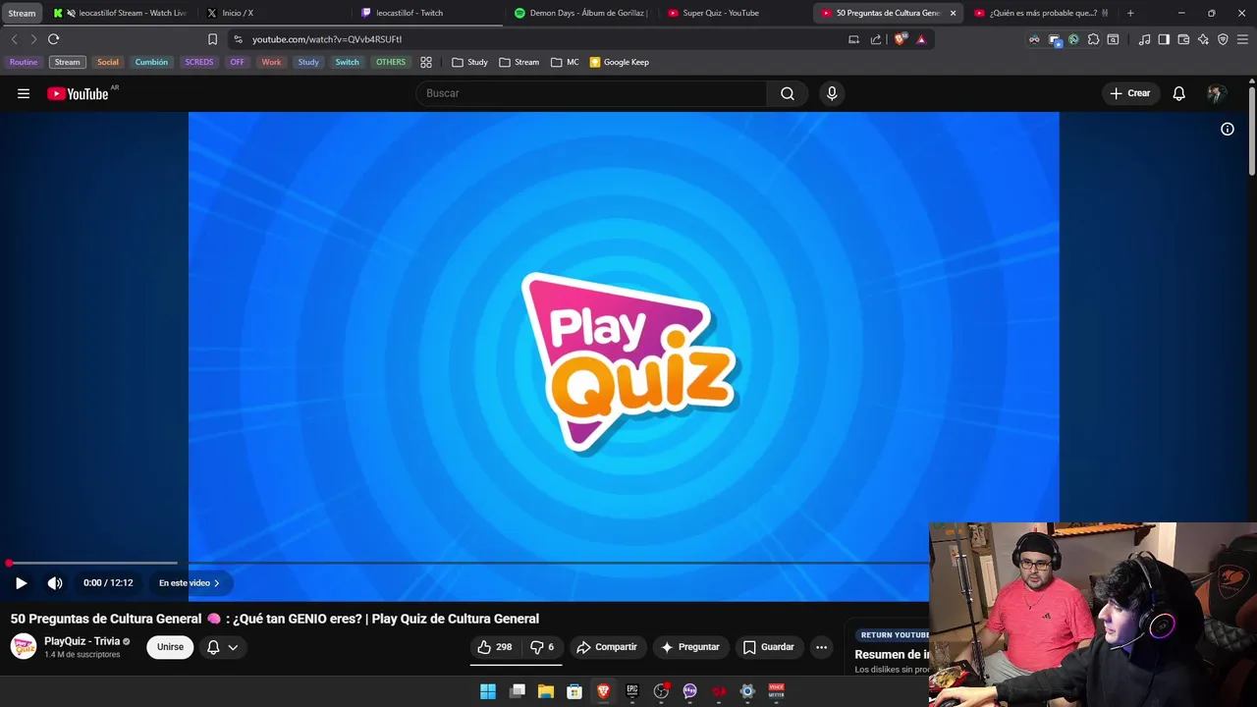
Task: Reload the current page
Action: click(53, 39)
